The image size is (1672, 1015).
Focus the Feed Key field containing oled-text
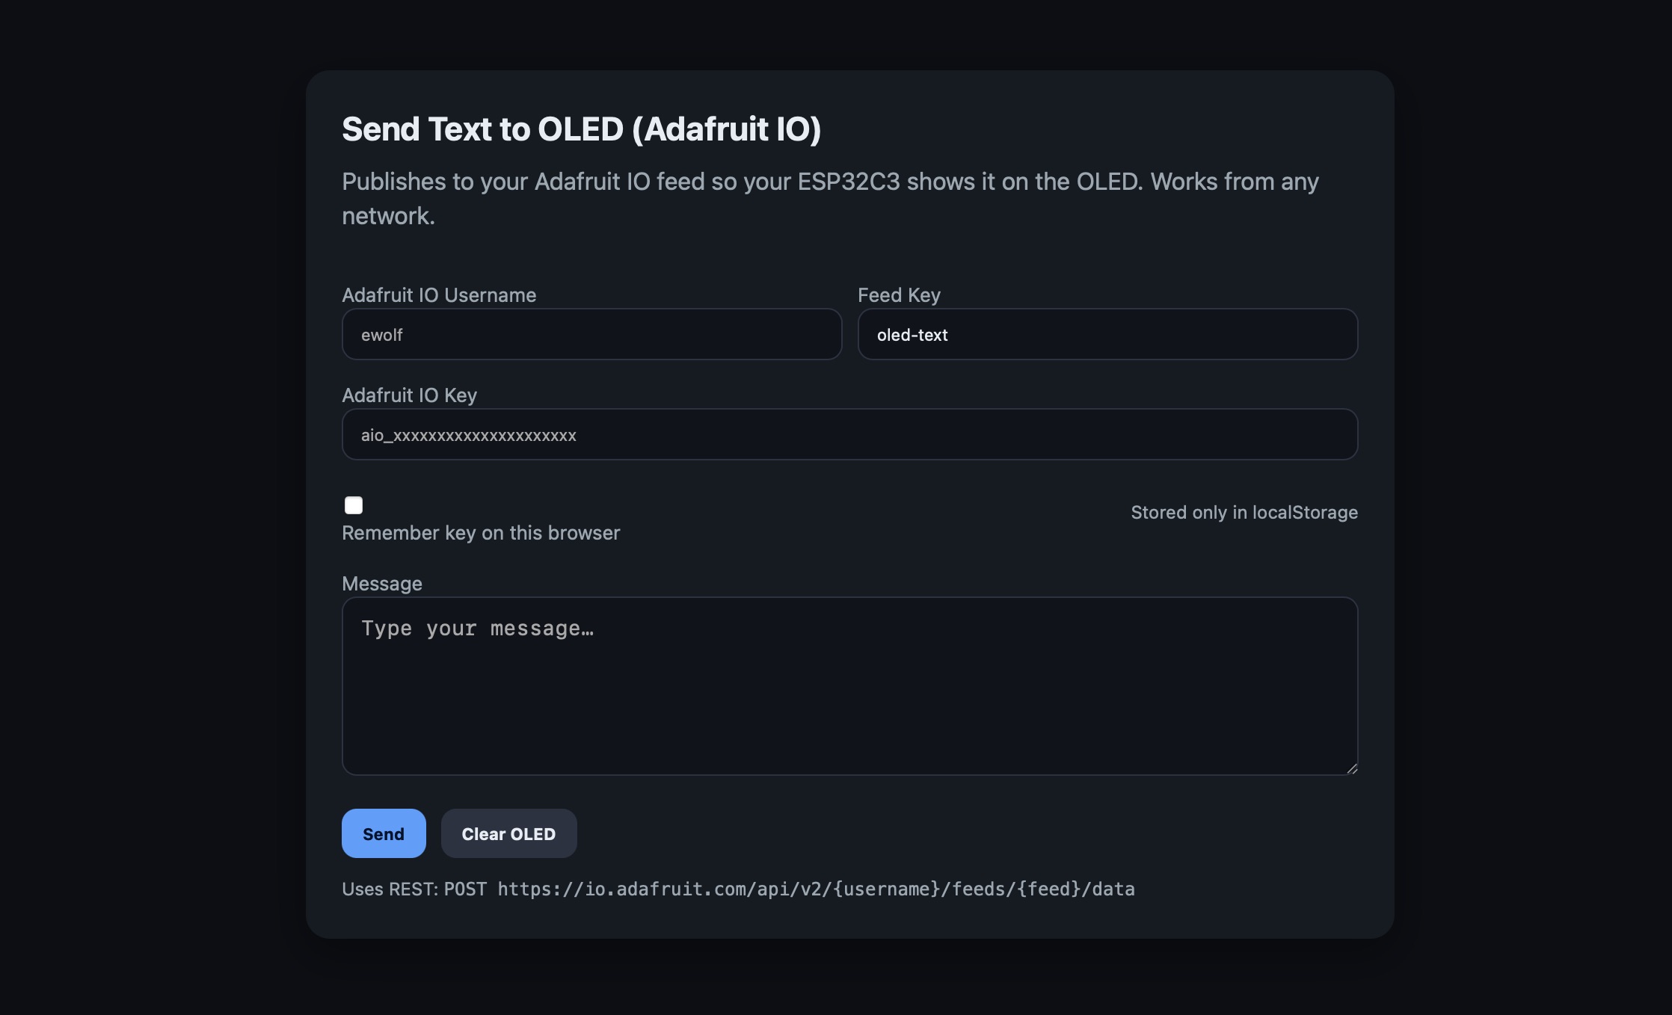pos(1107,335)
